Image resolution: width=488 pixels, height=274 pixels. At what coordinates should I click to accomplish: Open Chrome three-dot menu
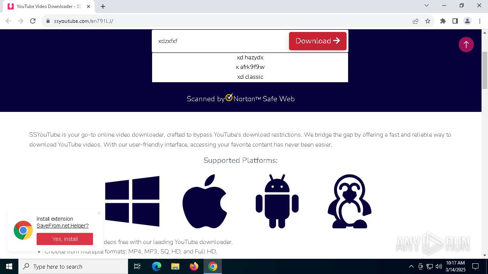480,21
